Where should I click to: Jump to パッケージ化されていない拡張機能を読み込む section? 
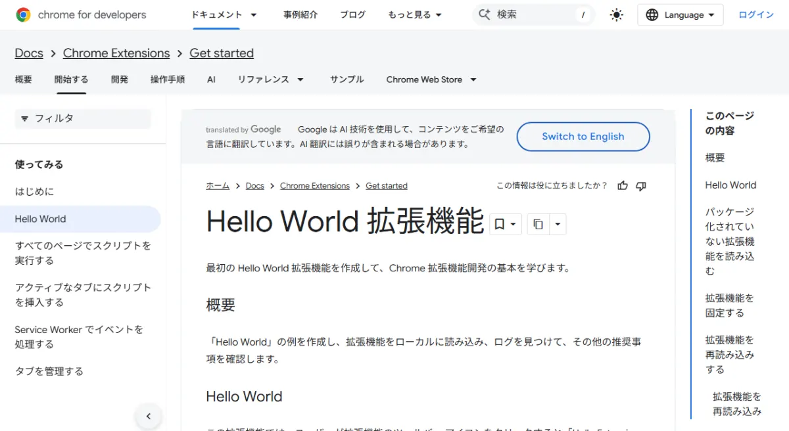point(730,241)
